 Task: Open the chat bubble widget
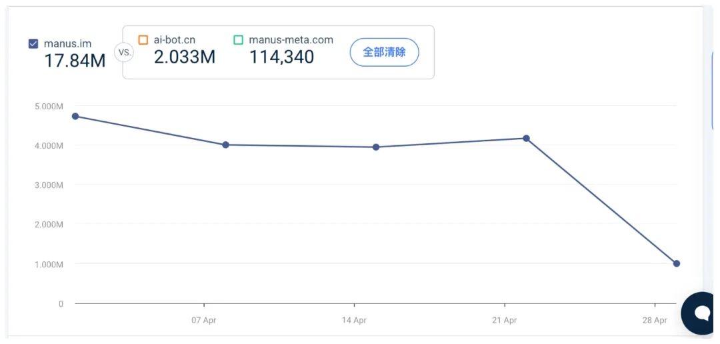(701, 313)
